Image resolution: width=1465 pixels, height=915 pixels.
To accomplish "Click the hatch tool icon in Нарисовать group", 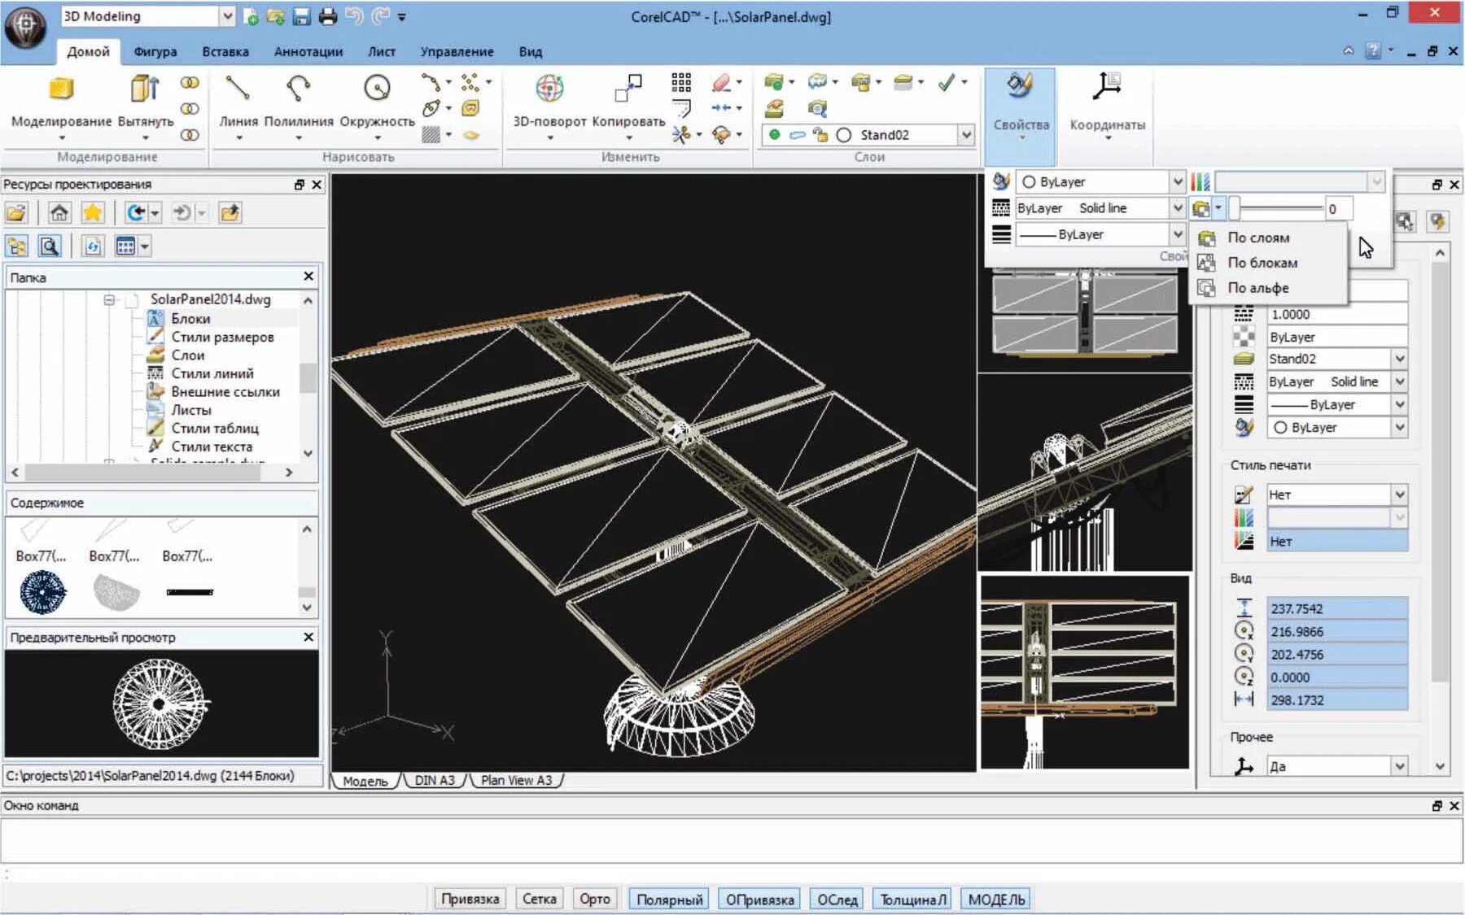I will coord(431,134).
